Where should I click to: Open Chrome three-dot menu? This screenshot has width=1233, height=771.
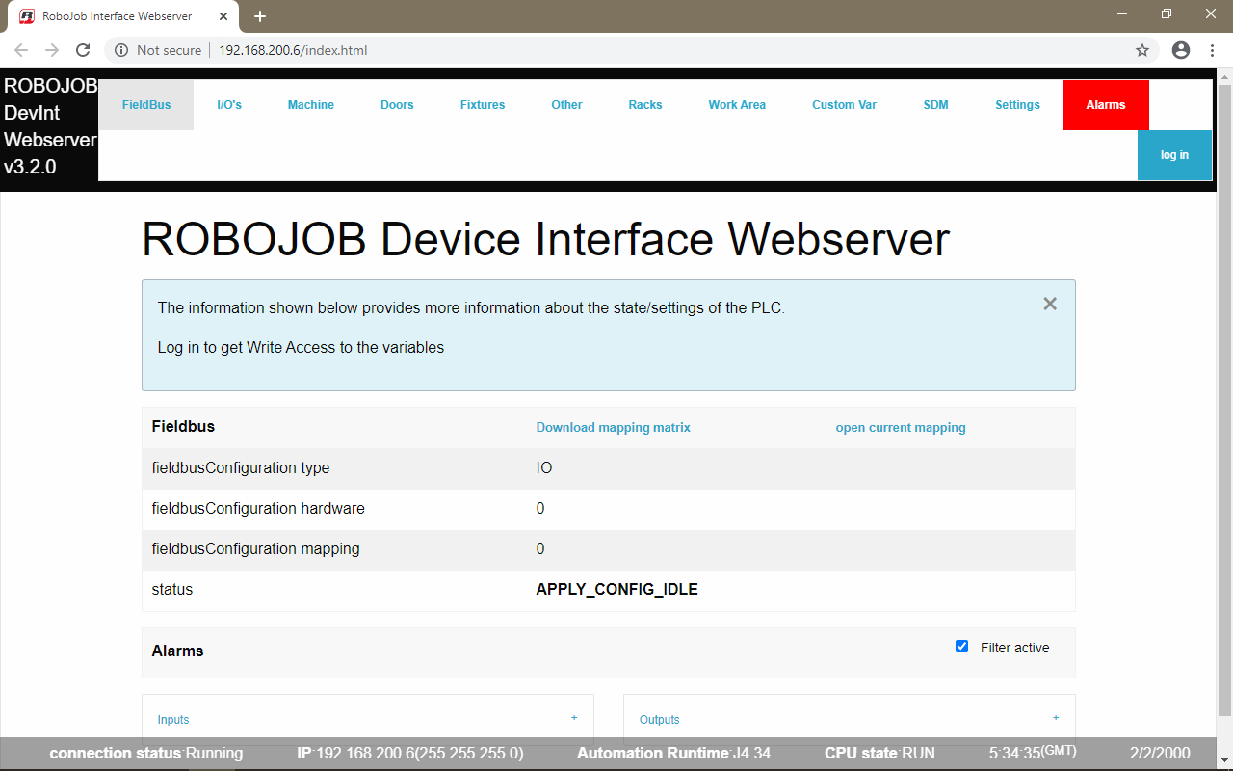pyautogui.click(x=1211, y=50)
